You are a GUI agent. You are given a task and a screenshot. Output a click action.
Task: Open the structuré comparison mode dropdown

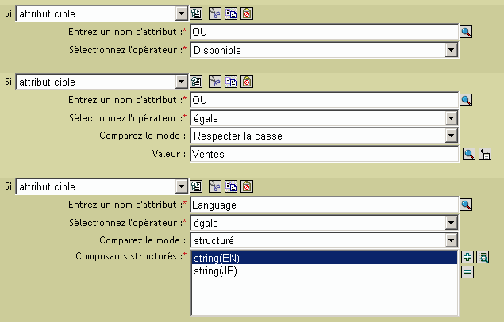click(x=452, y=240)
